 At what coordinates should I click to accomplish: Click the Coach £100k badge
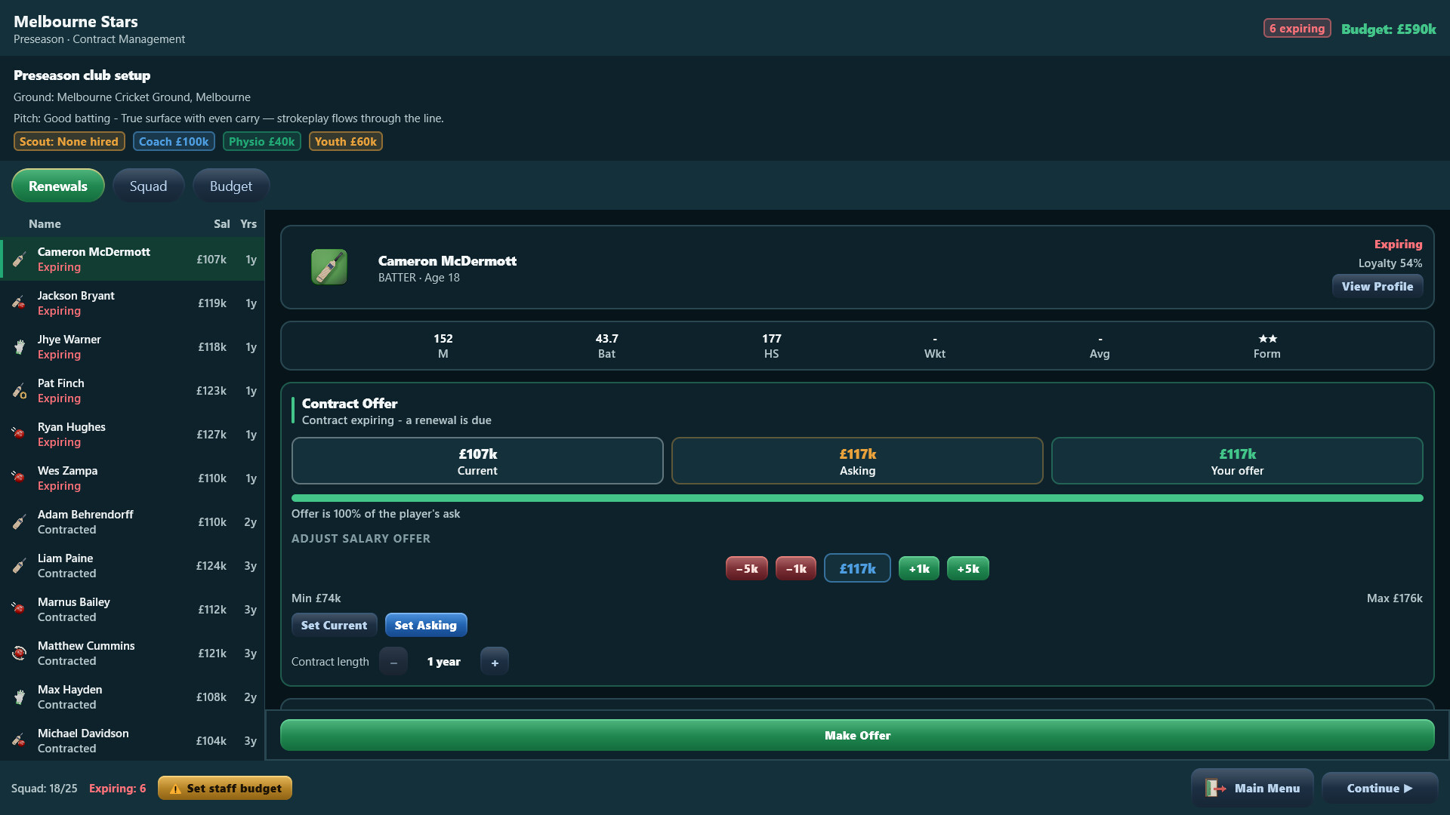[174, 142]
